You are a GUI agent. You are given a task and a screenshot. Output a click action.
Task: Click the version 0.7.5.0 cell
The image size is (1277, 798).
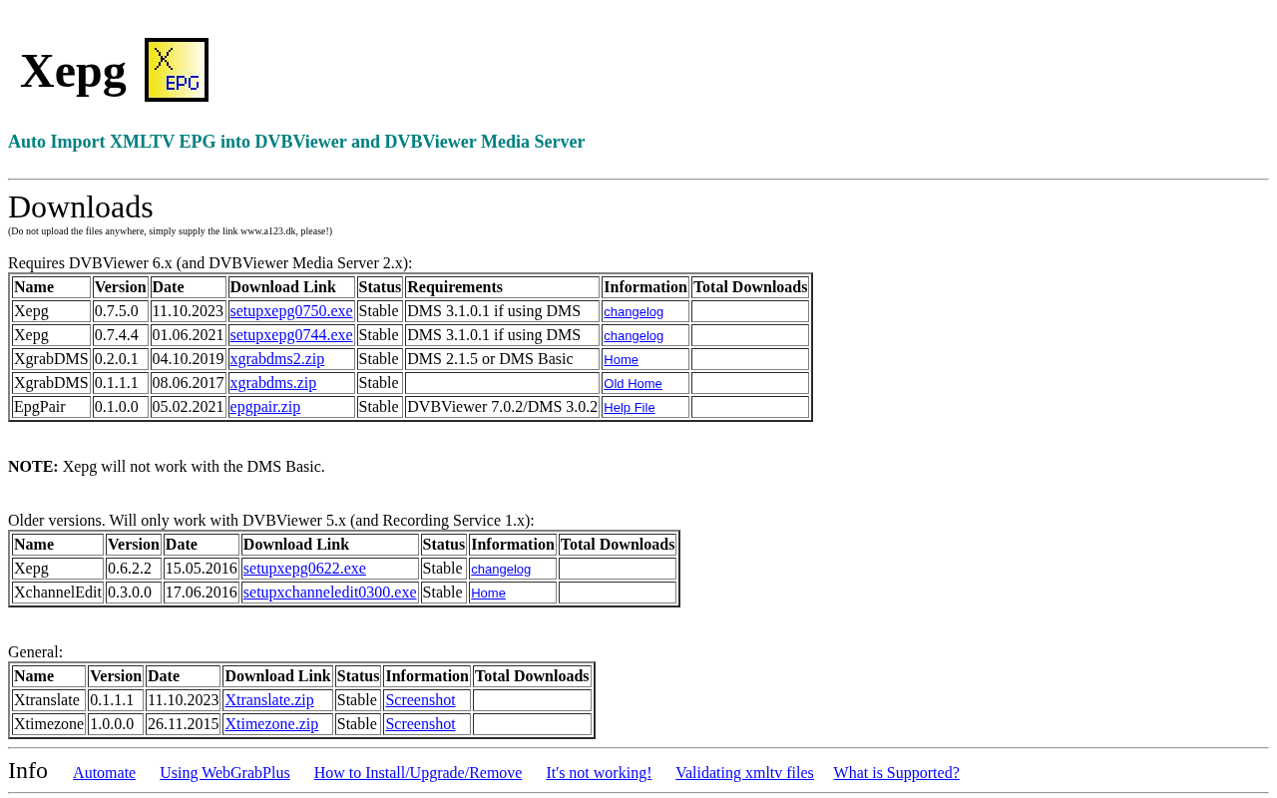[x=121, y=311]
